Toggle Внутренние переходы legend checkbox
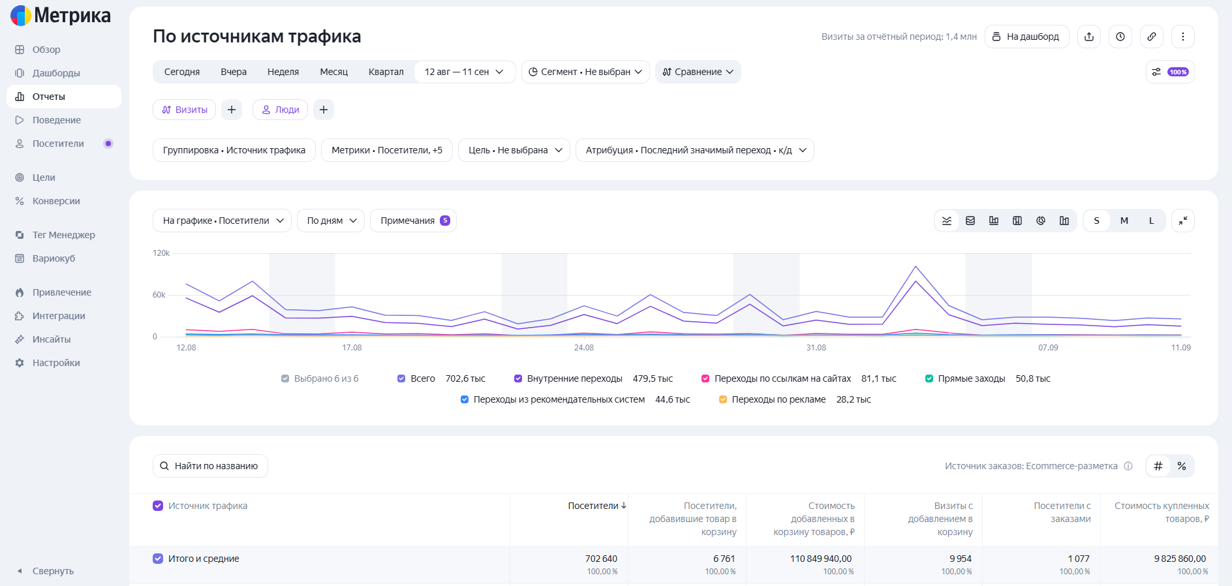Screen dimensions: 1232x586 pos(518,378)
